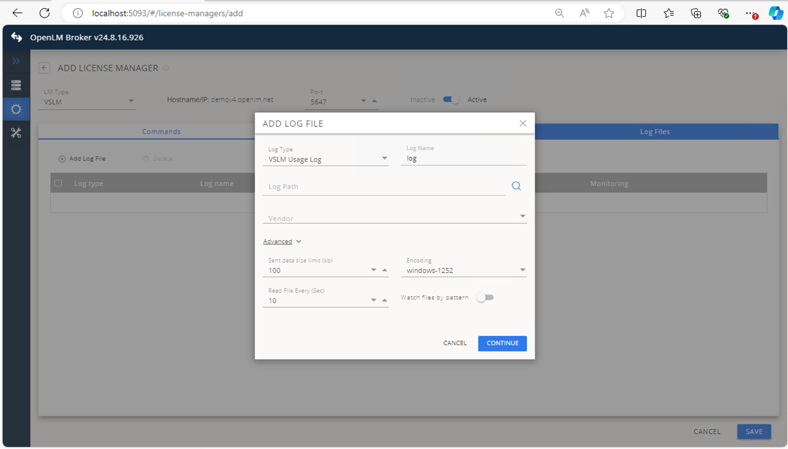Screen dimensions: 788x449
Task: Click the browser refresh icon
Action: coord(45,13)
